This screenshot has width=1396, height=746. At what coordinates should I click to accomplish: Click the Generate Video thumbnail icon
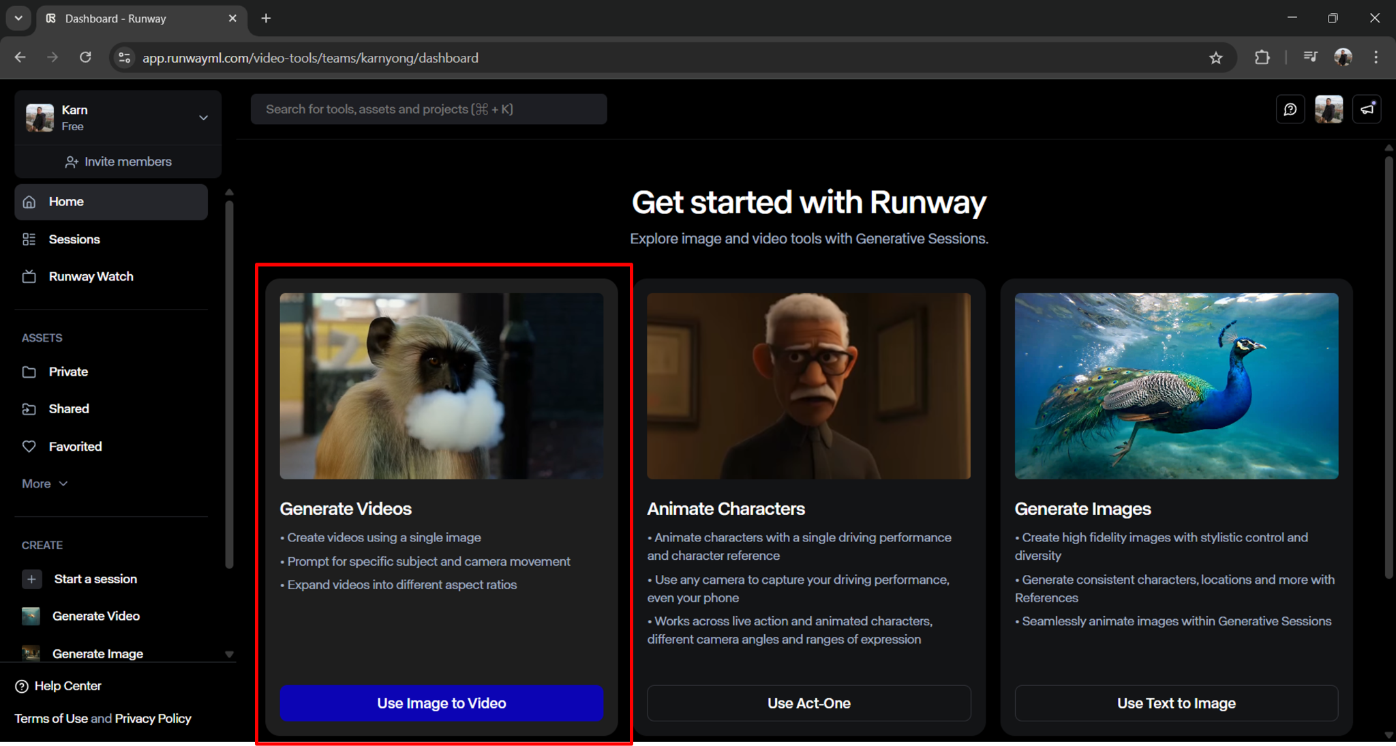[x=31, y=616]
